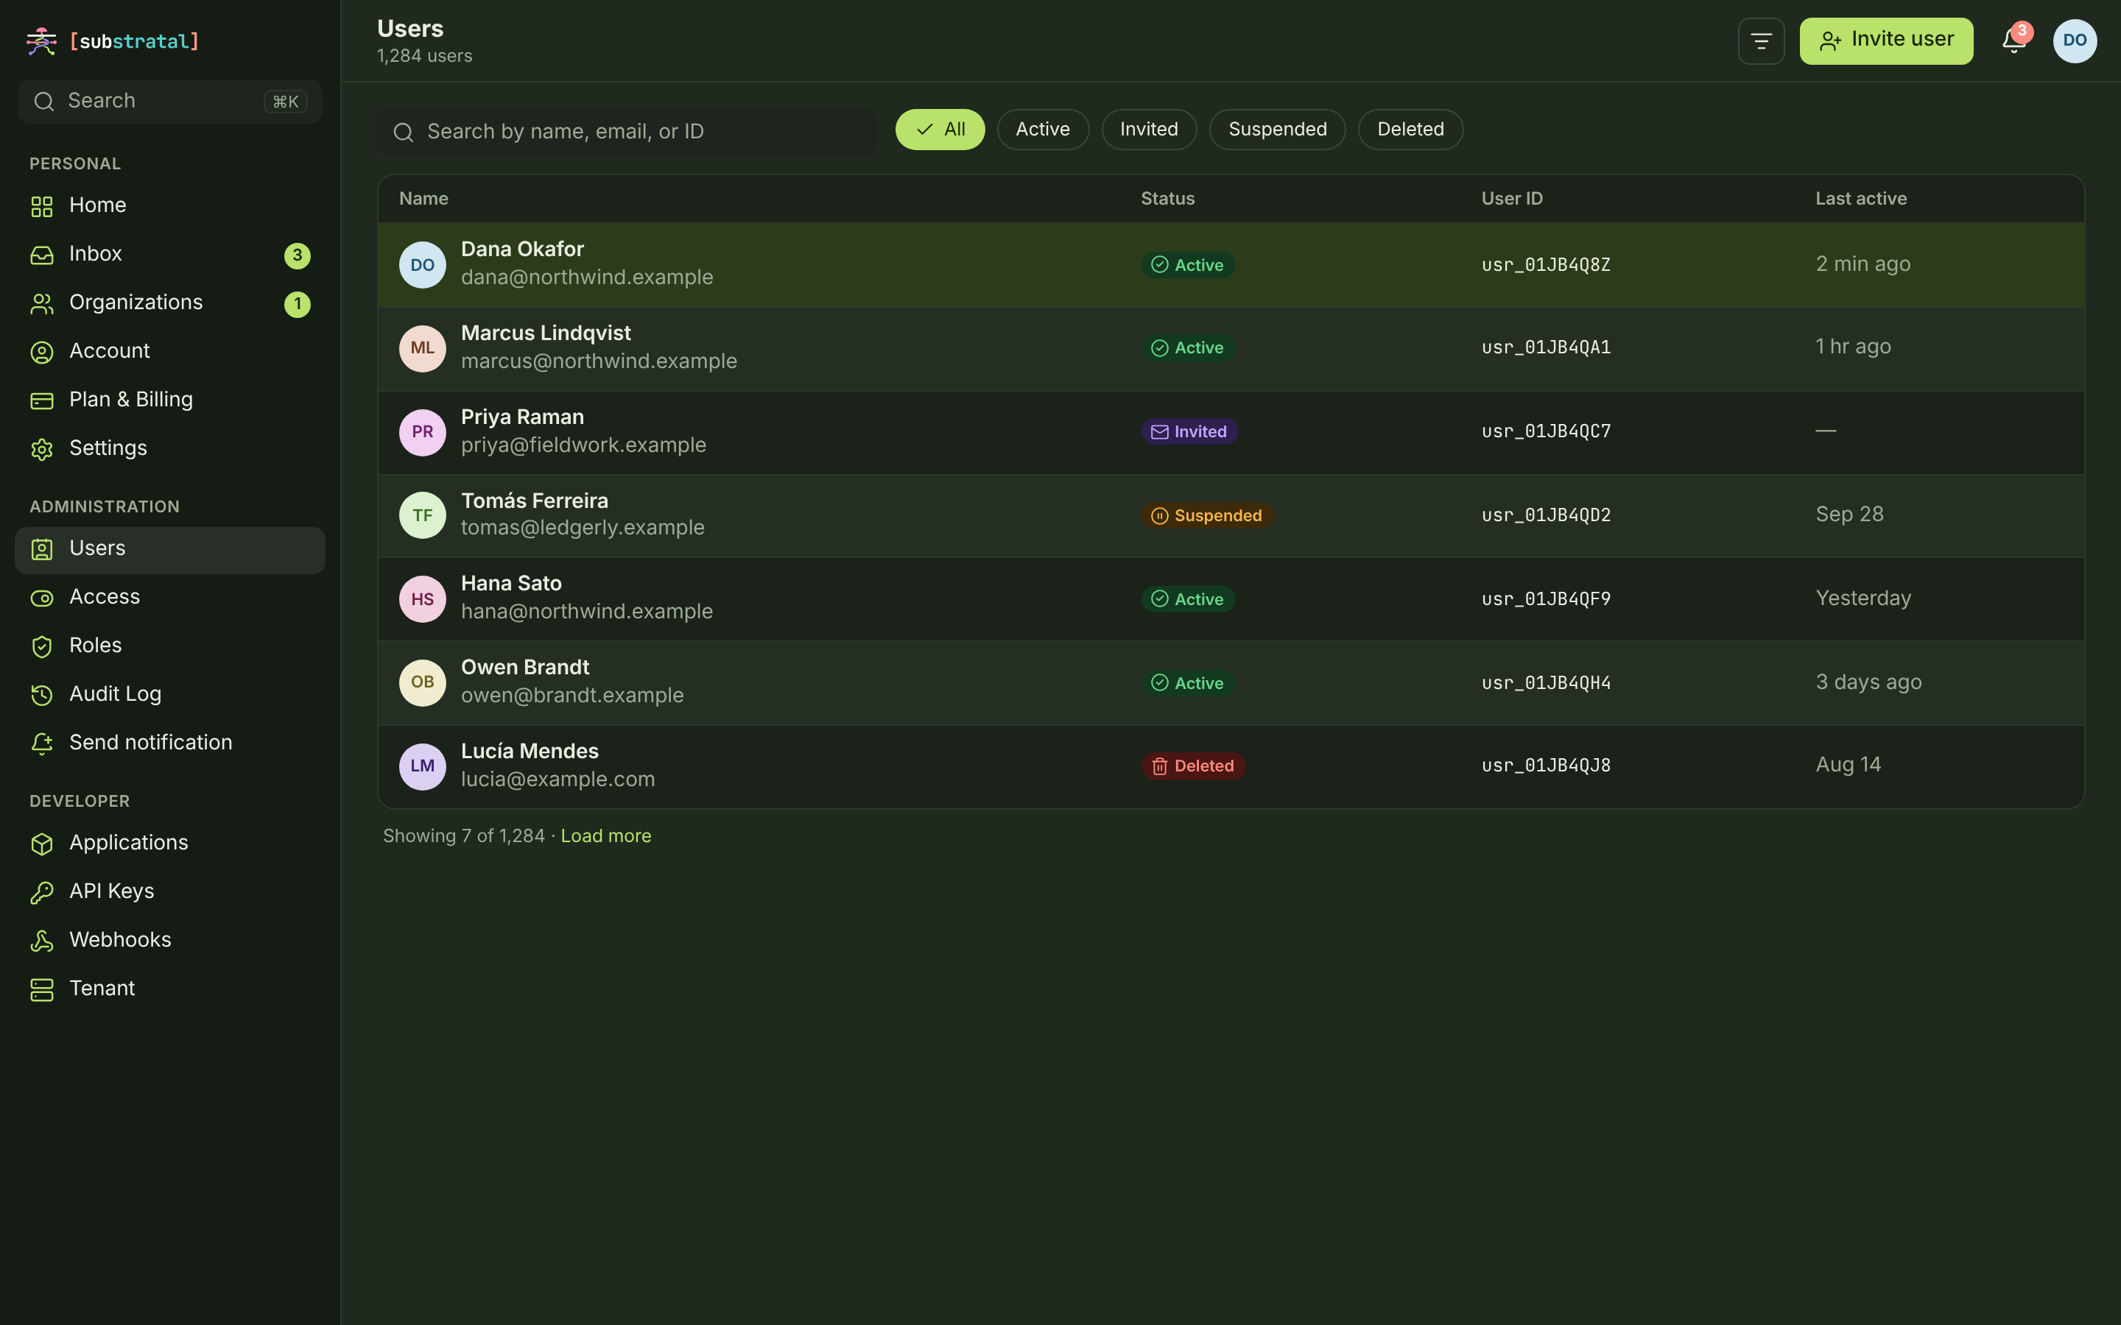Screen dimensions: 2121x1325
Task: Focus Search by name, email, or ID field
Action: (627, 132)
